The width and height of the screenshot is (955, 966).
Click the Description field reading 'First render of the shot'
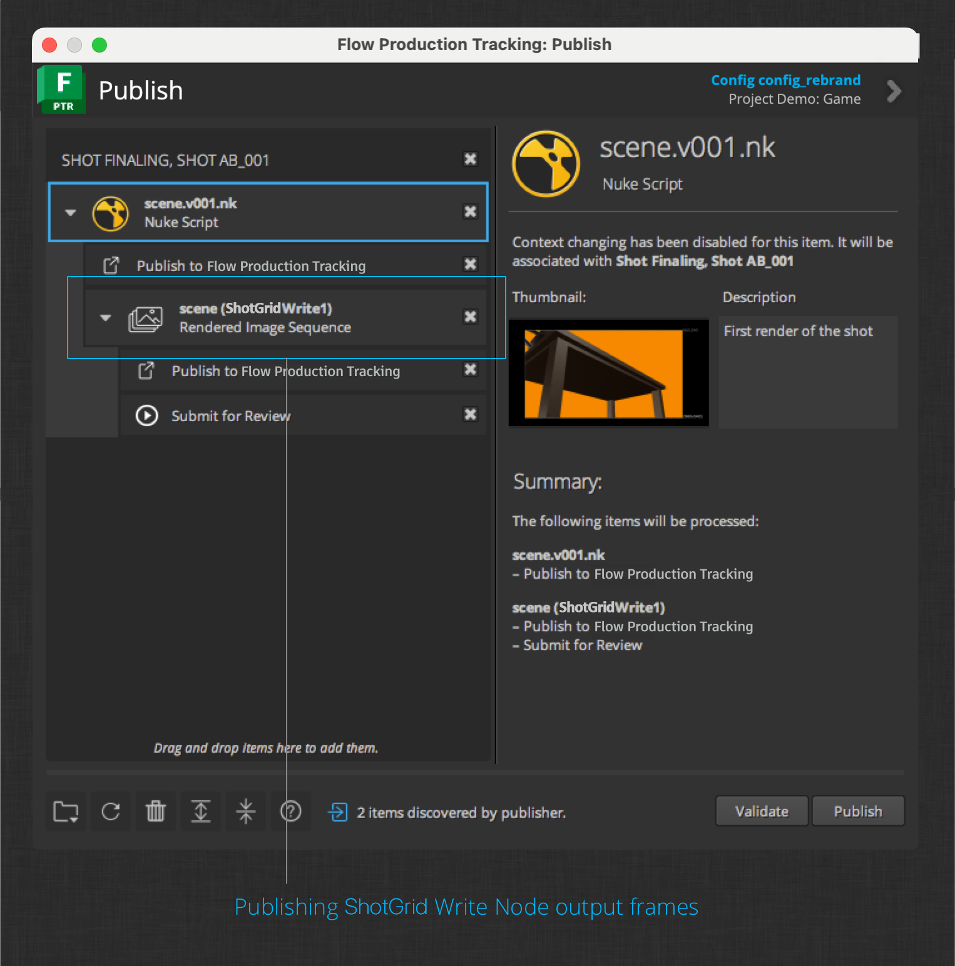808,372
